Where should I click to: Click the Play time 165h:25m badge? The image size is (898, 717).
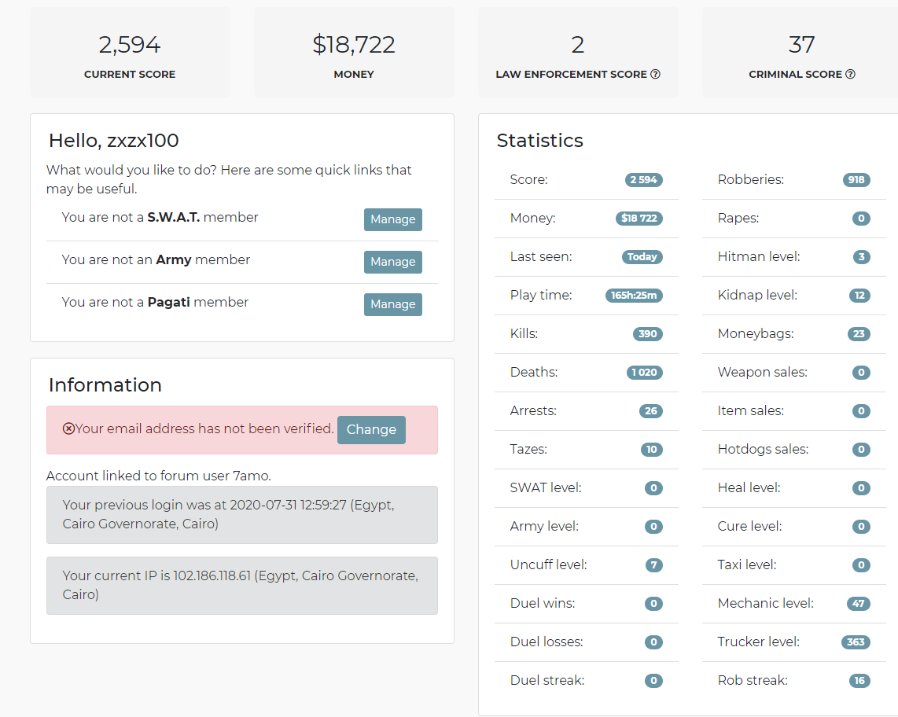click(x=634, y=296)
